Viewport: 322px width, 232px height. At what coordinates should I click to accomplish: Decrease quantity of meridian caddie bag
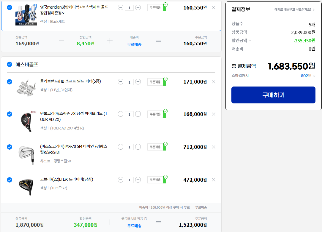pos(121,7)
